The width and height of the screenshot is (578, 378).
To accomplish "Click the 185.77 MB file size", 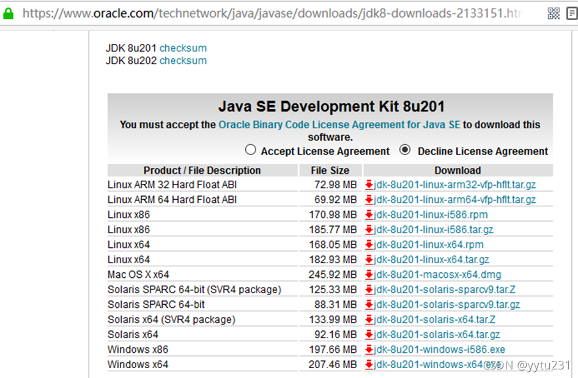I will coord(333,230).
